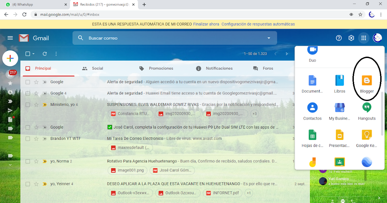Image resolution: width=387 pixels, height=203 pixels.
Task: Open Presentaciones from apps panel
Action: tap(340, 139)
